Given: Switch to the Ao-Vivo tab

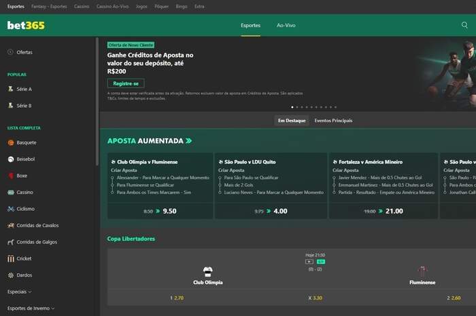Looking at the screenshot, I should (x=286, y=25).
